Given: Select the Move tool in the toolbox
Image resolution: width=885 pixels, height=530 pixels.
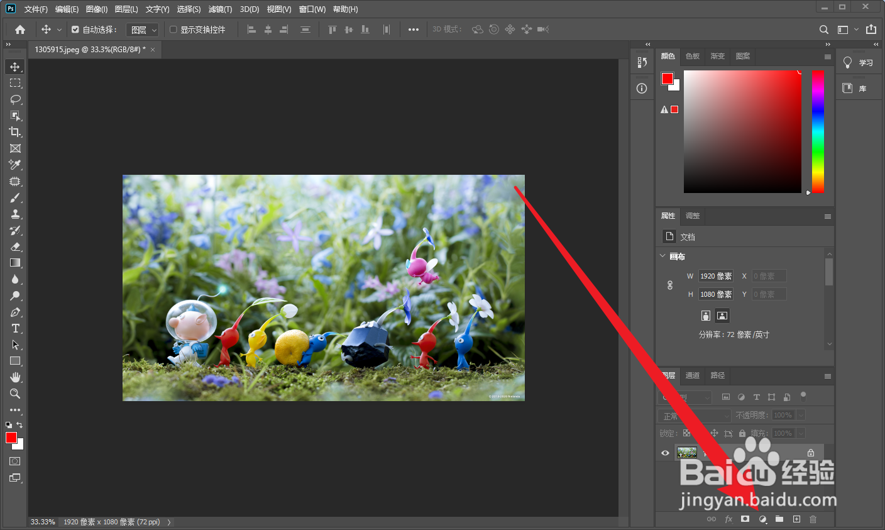Looking at the screenshot, I should [15, 67].
